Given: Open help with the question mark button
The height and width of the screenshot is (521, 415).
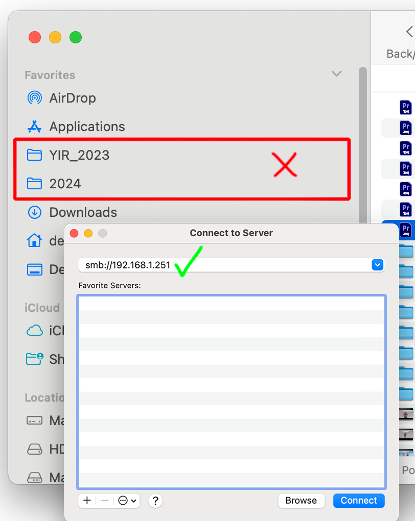Looking at the screenshot, I should click(x=155, y=501).
